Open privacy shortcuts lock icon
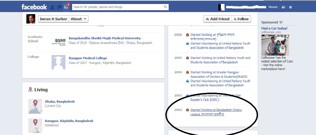This screenshot has width=316, height=135. (x=284, y=7)
